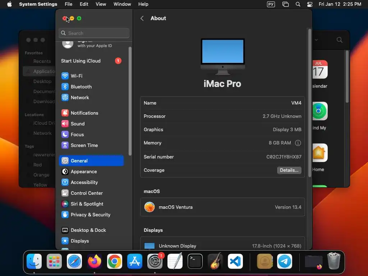This screenshot has width=368, height=276.
Task: Open TextEdit from the Dock
Action: (x=175, y=261)
